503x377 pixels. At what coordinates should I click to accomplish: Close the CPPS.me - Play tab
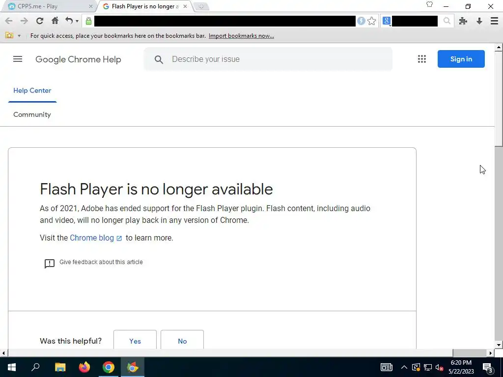90,6
